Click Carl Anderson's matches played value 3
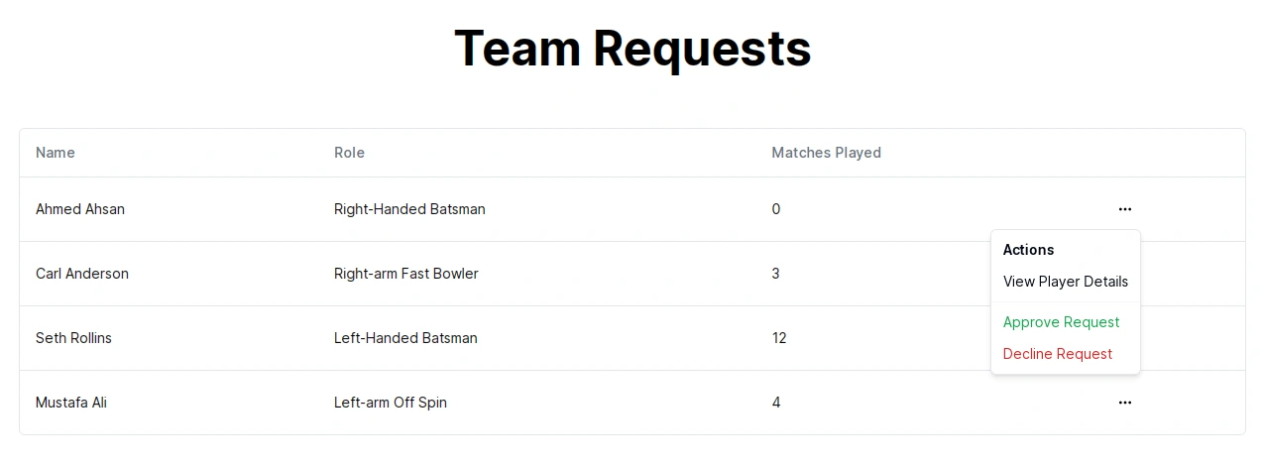The image size is (1263, 468). tap(775, 274)
